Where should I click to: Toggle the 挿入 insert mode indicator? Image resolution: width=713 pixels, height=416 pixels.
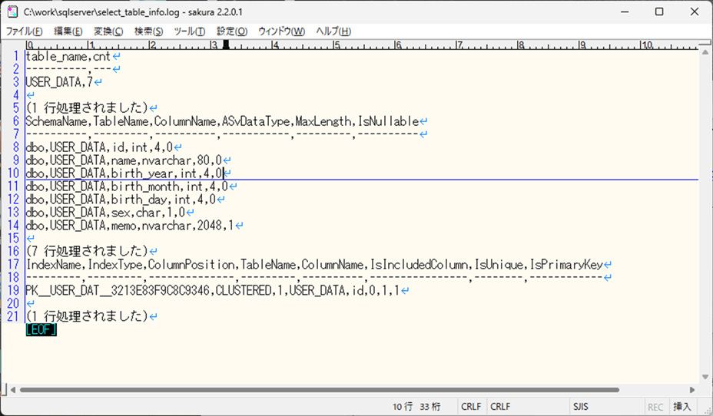point(681,406)
